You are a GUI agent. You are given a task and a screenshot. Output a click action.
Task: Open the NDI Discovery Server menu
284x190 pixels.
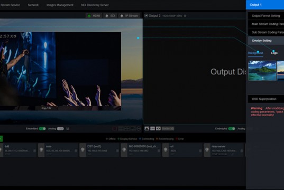click(x=95, y=5)
